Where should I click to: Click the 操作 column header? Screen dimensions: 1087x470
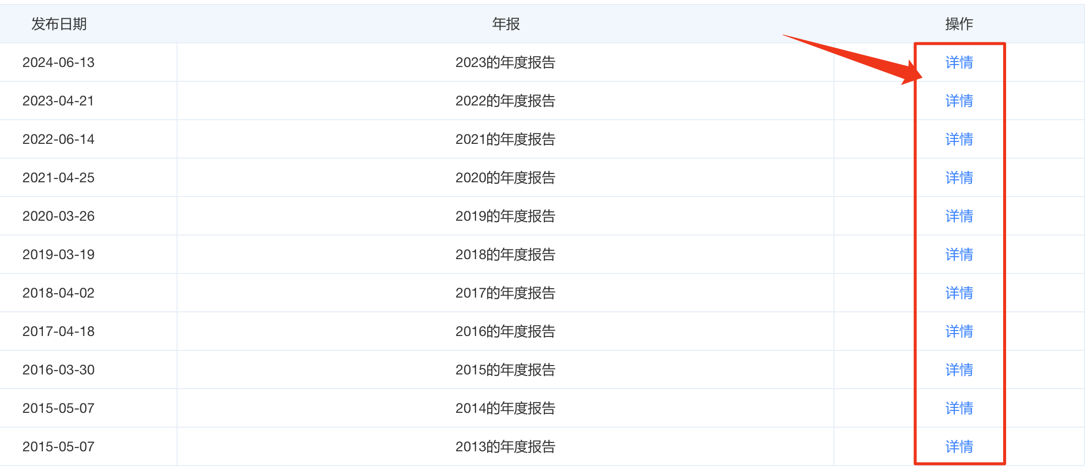pos(959,24)
